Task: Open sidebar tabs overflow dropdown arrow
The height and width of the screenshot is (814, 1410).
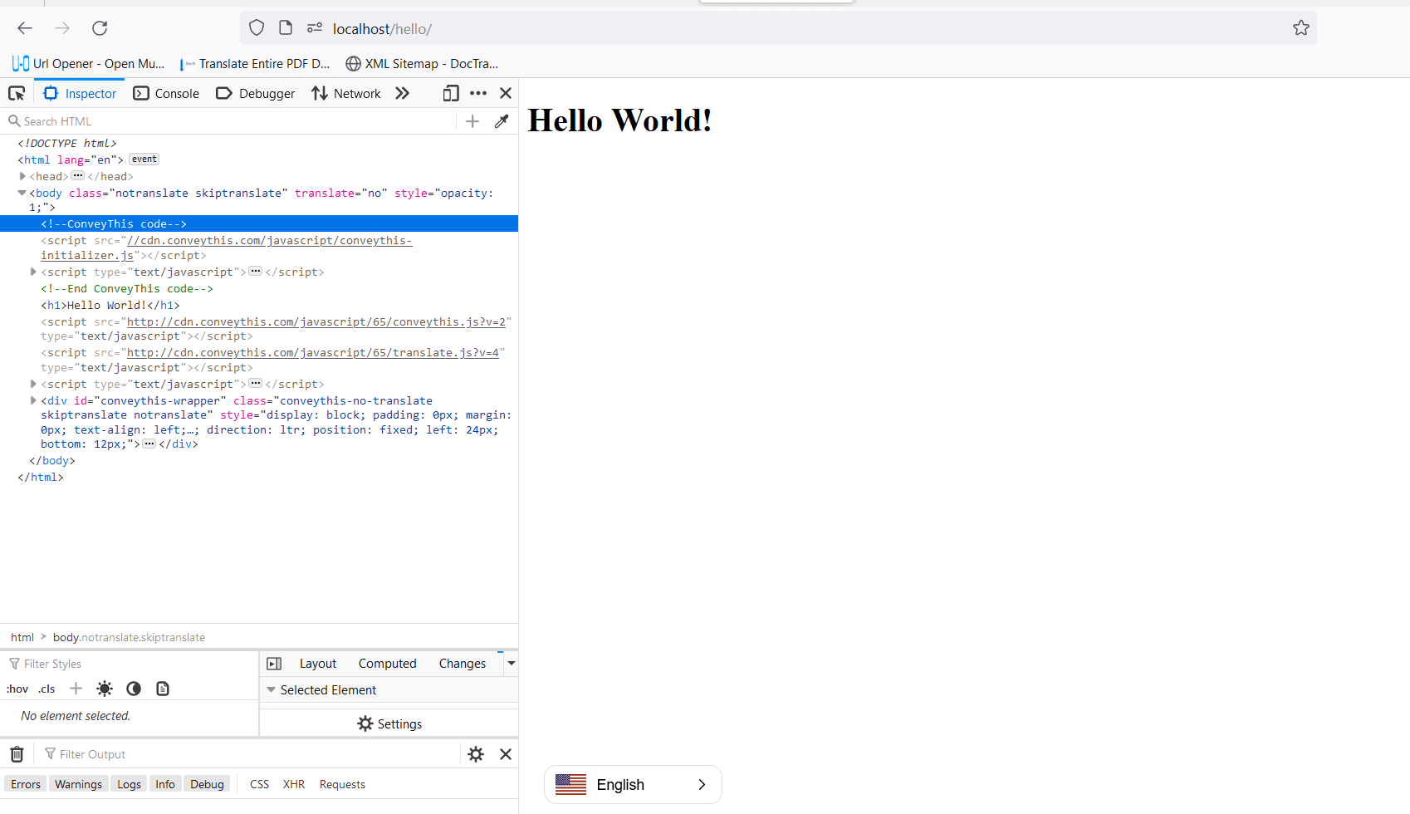Action: tap(512, 664)
